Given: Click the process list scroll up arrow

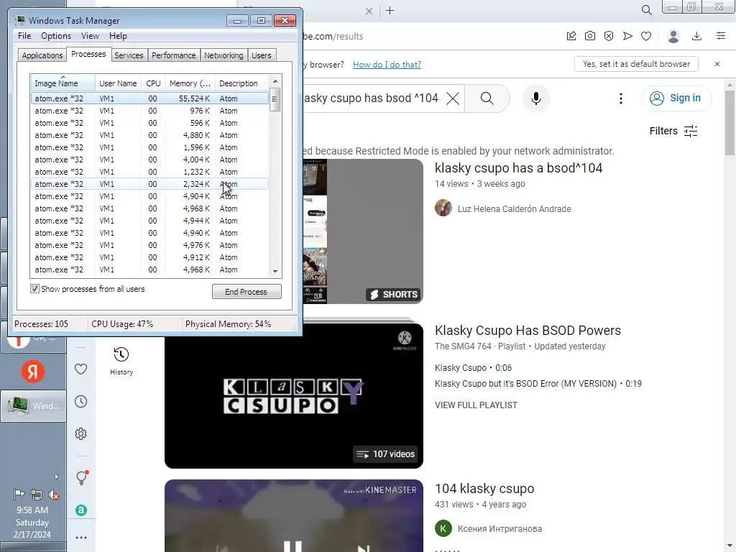Looking at the screenshot, I should point(275,80).
